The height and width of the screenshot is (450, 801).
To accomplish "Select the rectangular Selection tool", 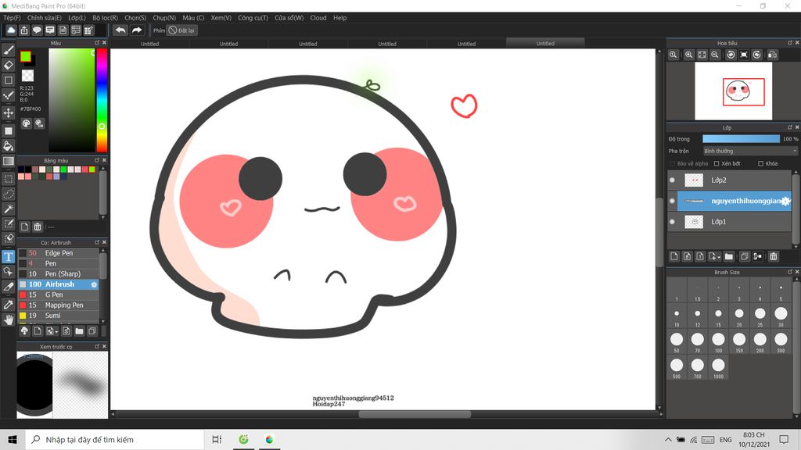I will pos(9,179).
